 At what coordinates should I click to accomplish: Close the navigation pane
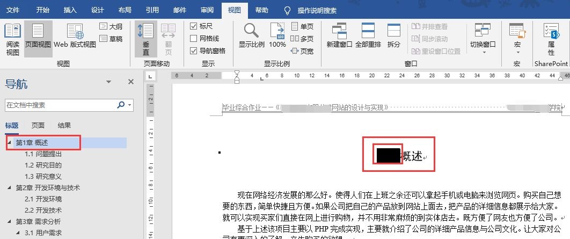tap(131, 82)
